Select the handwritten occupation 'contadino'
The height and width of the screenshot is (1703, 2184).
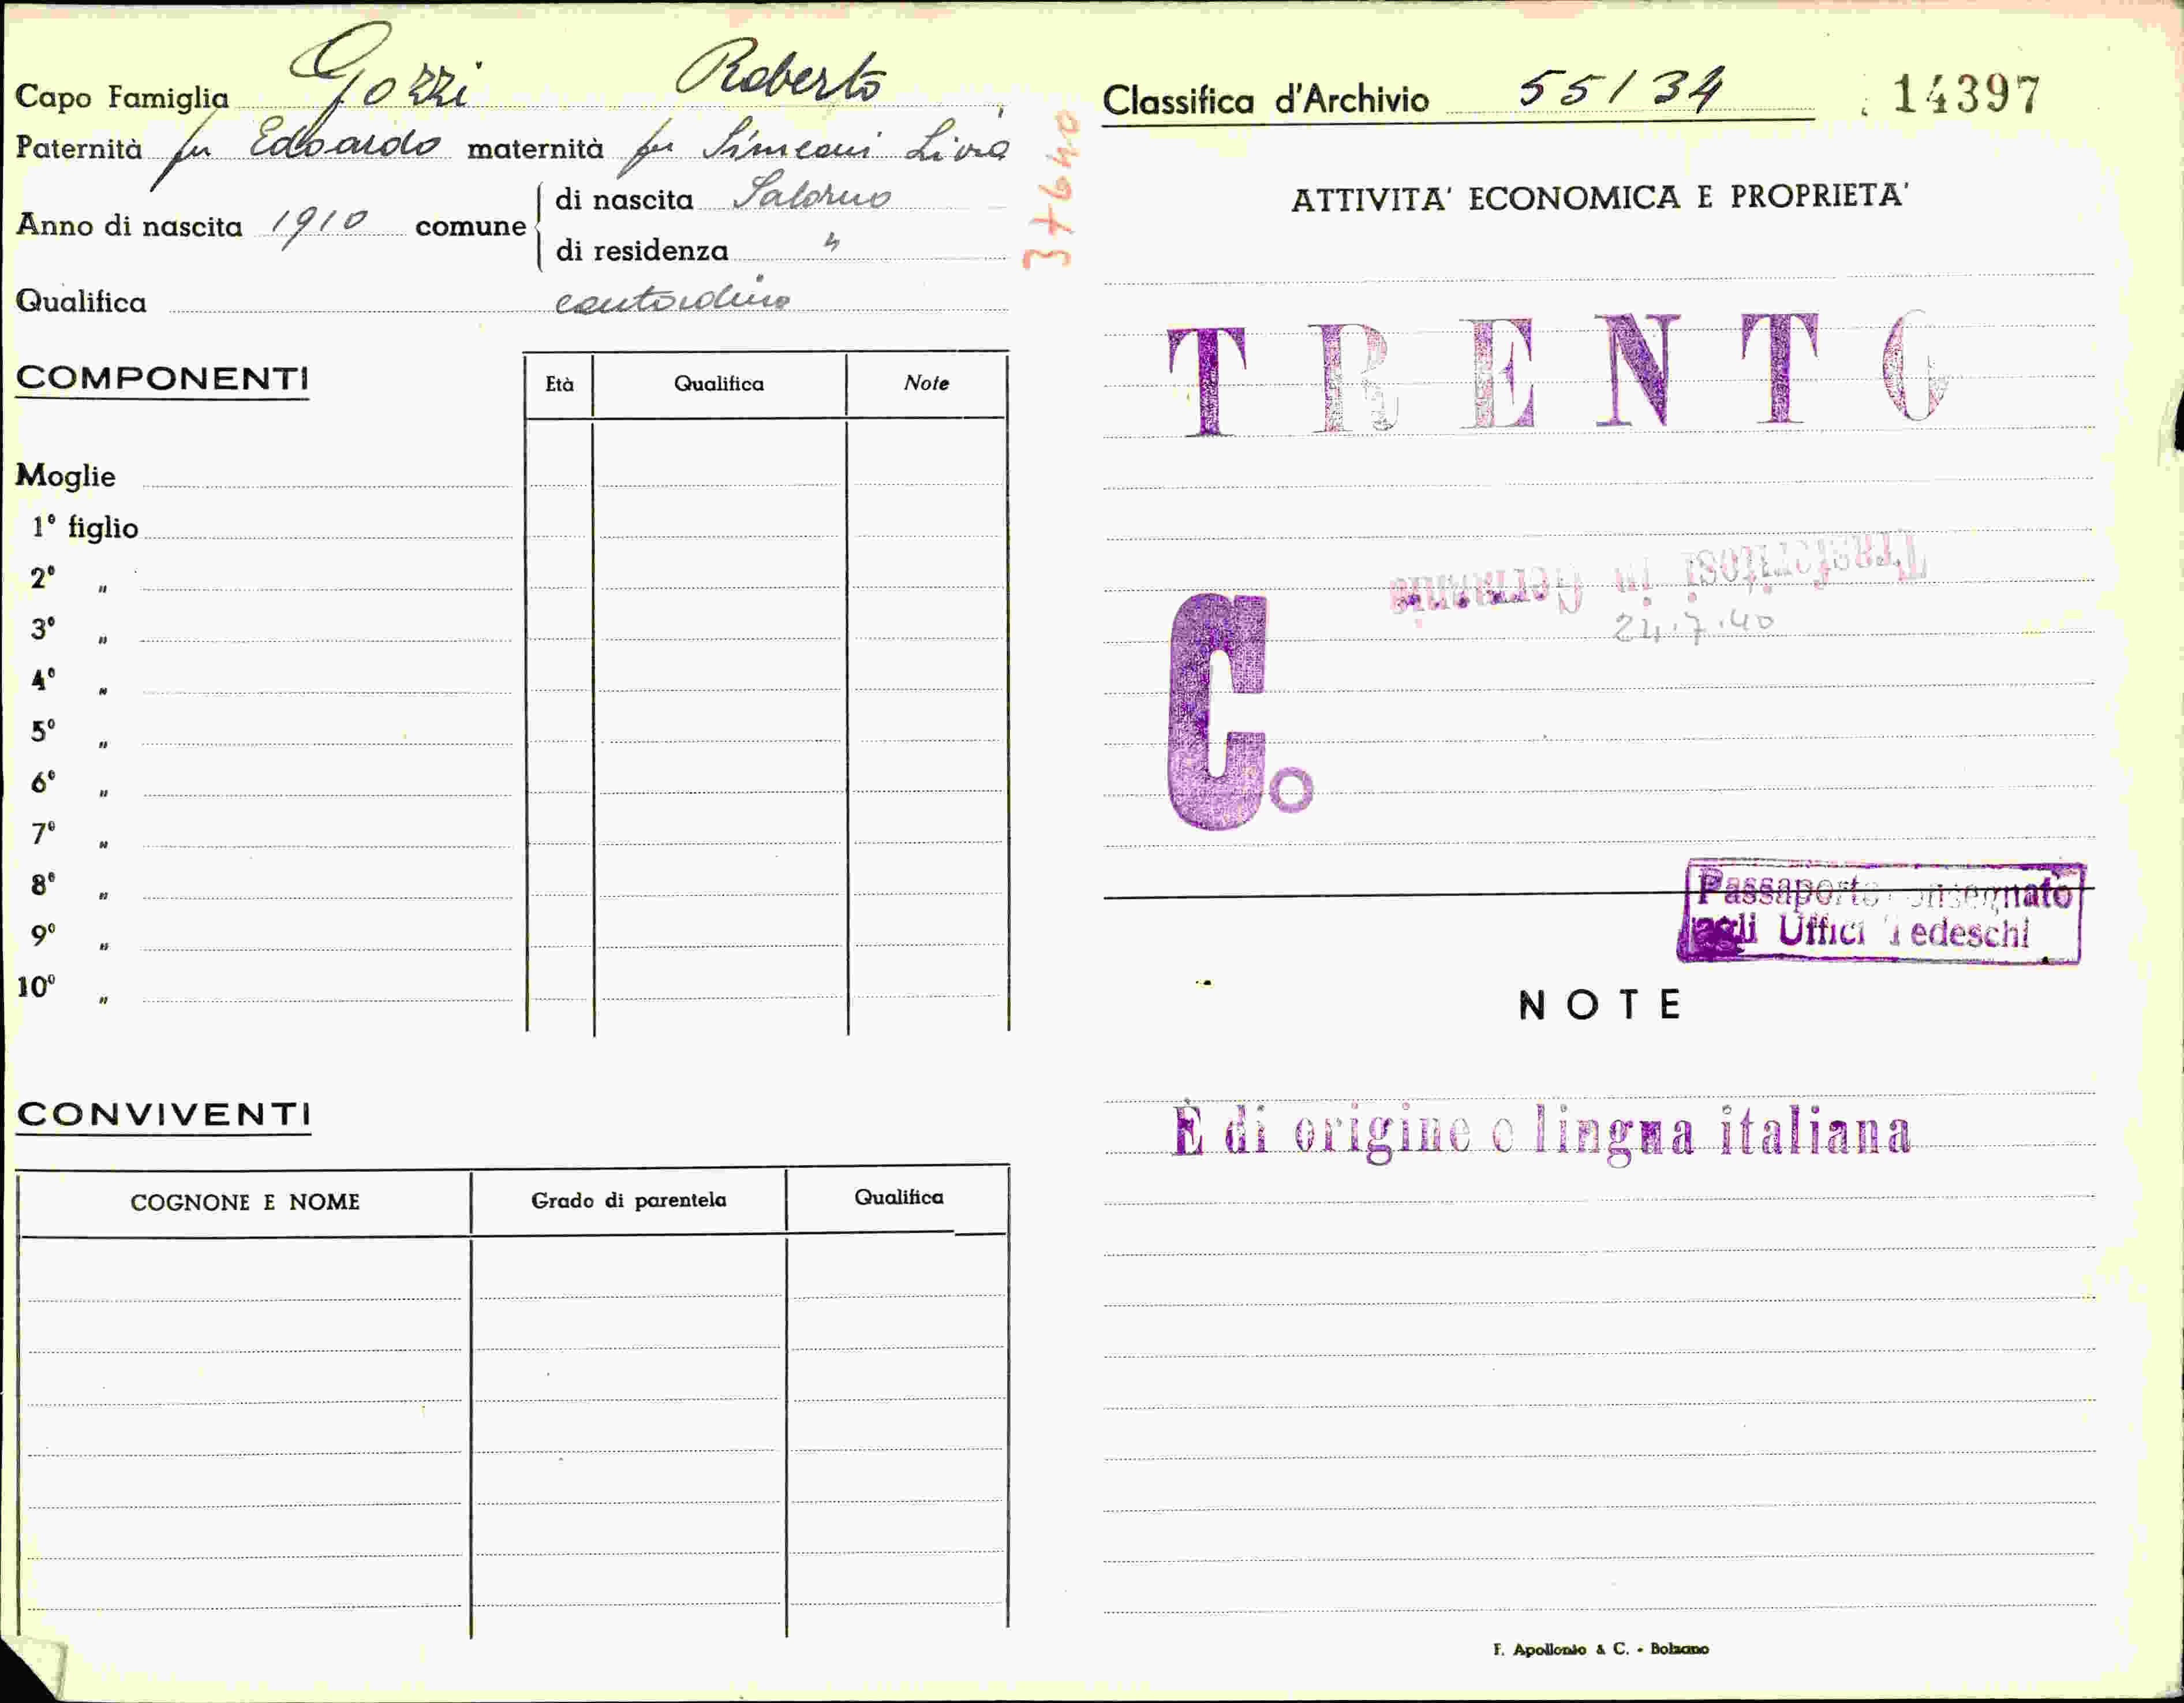coord(672,298)
